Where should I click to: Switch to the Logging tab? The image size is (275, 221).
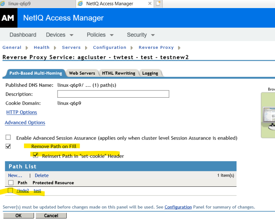tap(150, 73)
